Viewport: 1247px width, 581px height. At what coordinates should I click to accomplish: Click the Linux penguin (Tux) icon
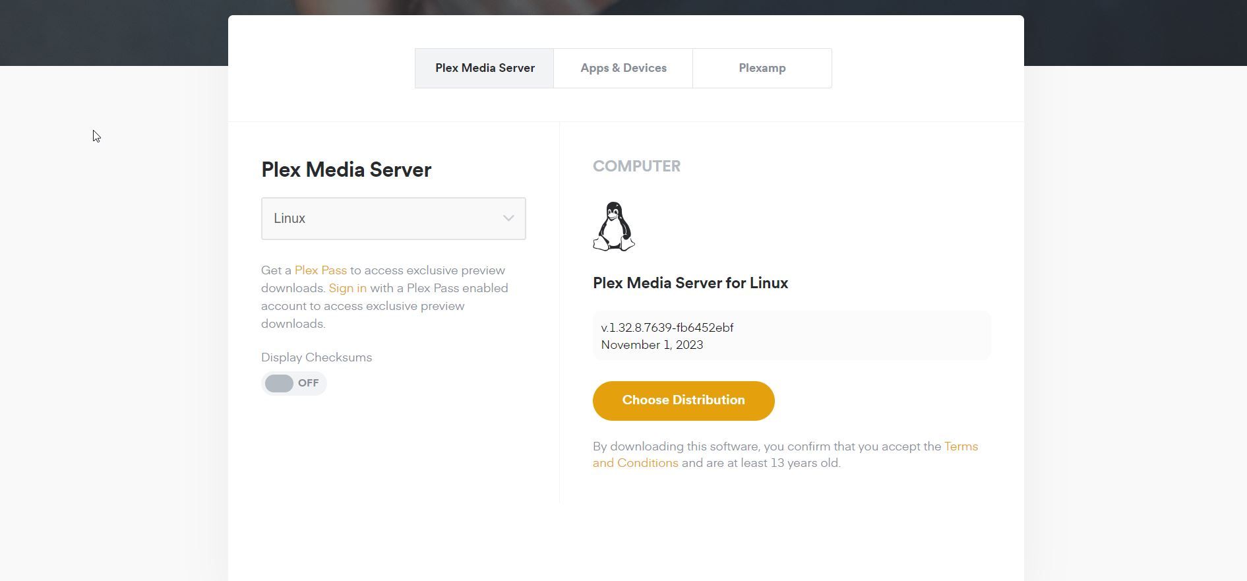click(x=613, y=226)
